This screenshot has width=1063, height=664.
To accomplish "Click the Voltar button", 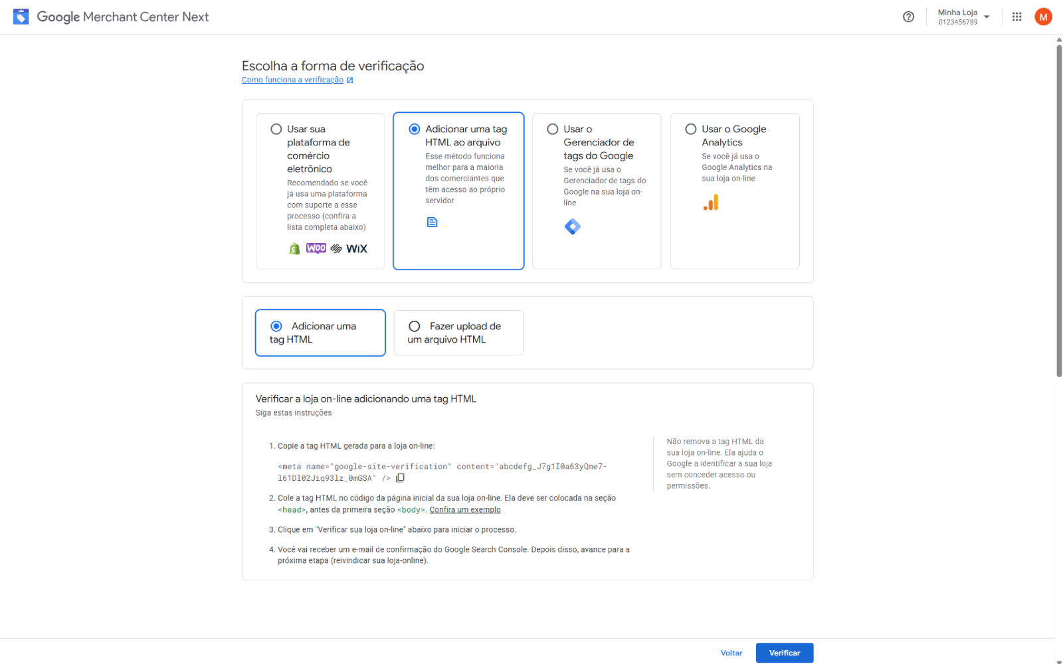I will [x=731, y=653].
